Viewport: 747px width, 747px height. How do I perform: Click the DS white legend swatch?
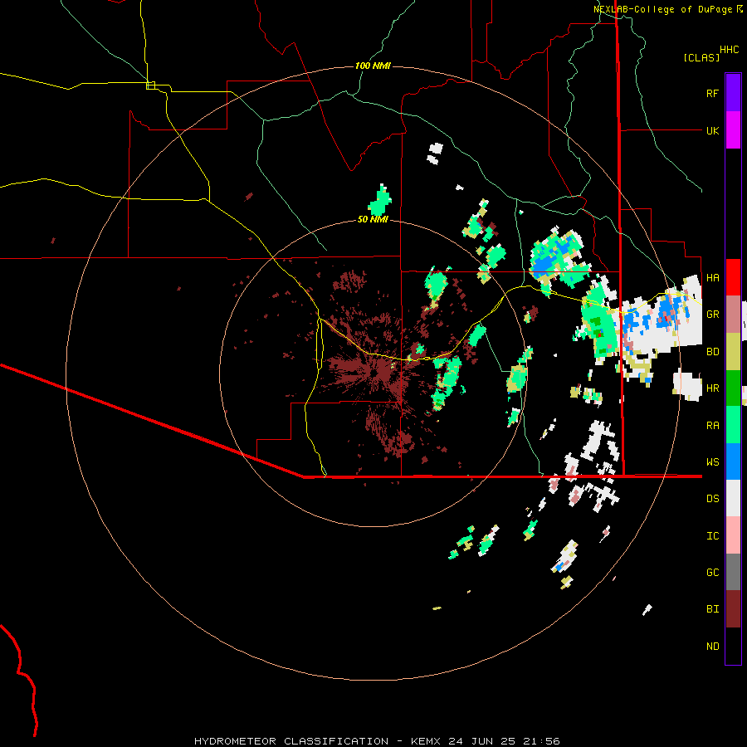[x=733, y=498]
